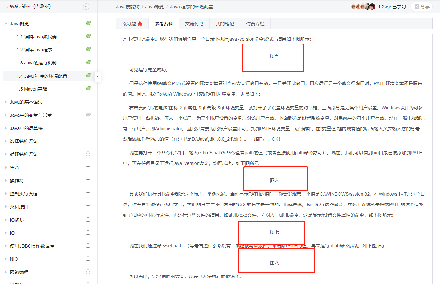
Task: Open the Java技能树（内测版）dropdown chevron
Action: (86, 7)
